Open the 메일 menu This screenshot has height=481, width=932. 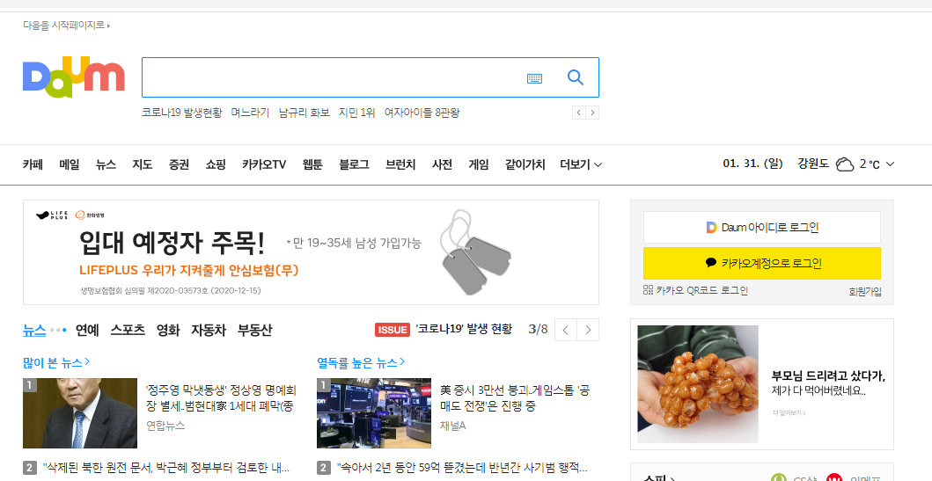click(69, 164)
